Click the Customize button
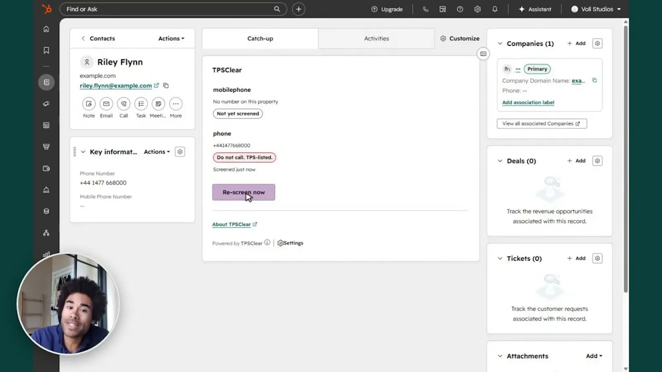Viewport: 662px width, 372px height. [x=460, y=38]
